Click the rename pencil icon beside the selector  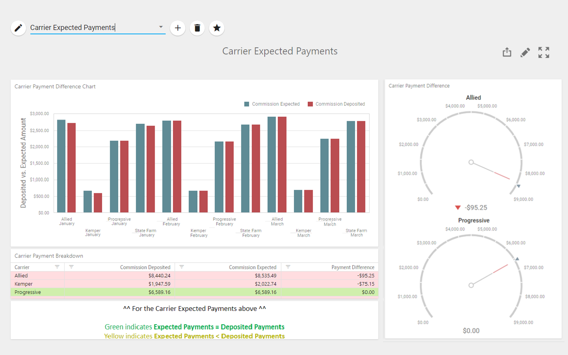pyautogui.click(x=18, y=28)
